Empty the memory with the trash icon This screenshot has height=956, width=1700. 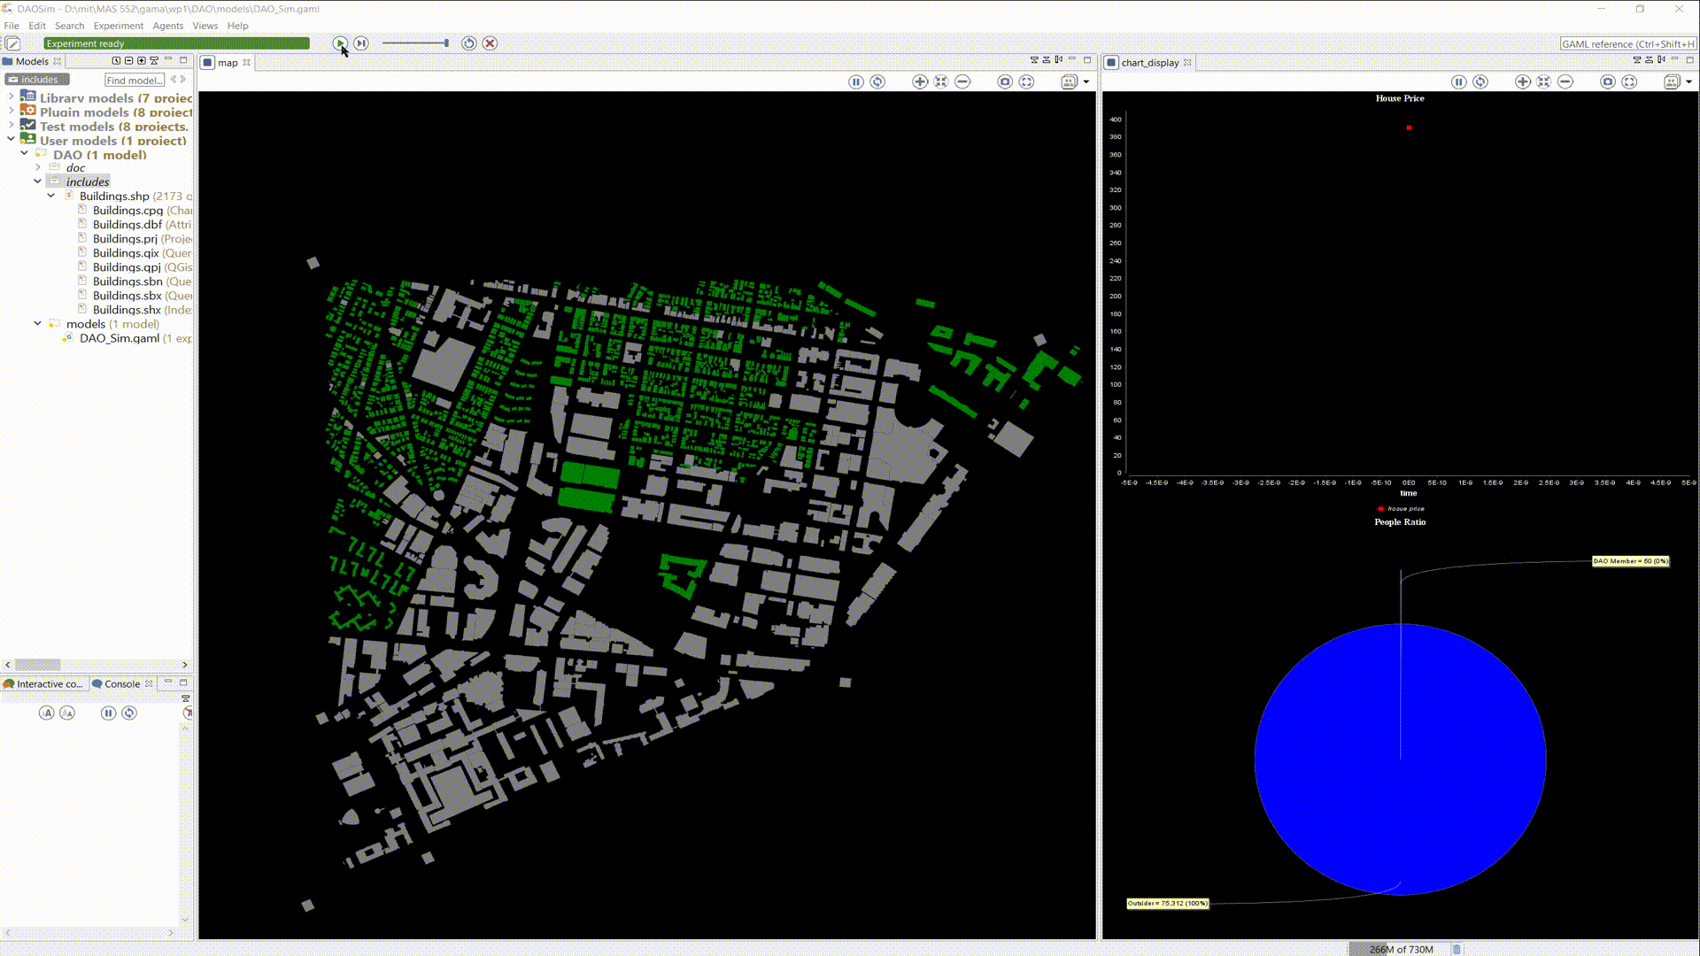pyautogui.click(x=1457, y=949)
